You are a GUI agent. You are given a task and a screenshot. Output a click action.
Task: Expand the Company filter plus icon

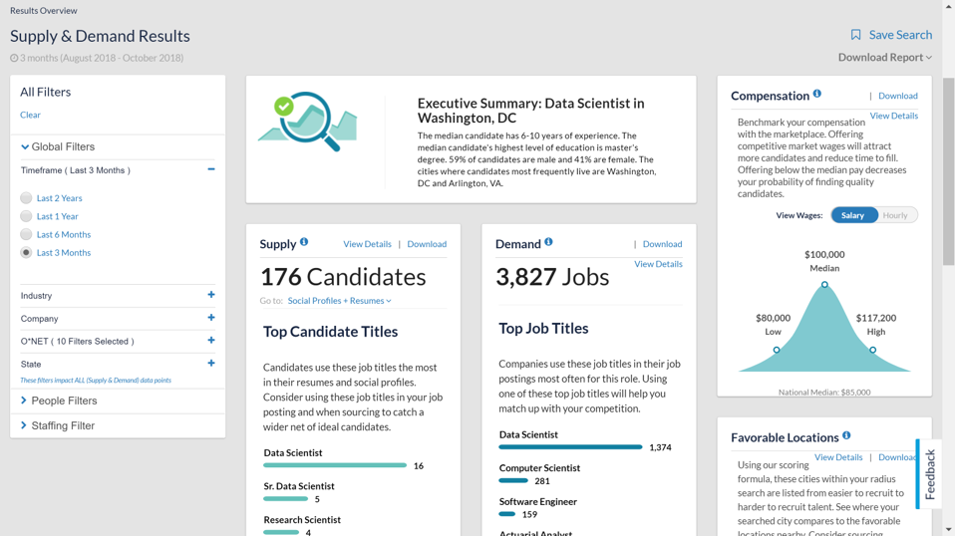click(x=211, y=318)
